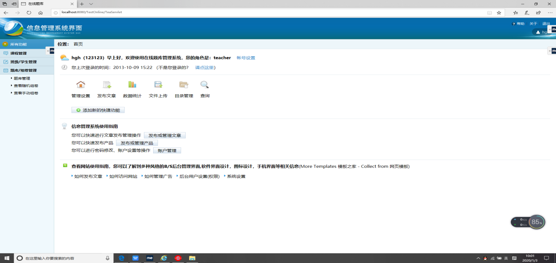
Task: Collapse sidebar using the left arrow handle
Action: (47, 51)
